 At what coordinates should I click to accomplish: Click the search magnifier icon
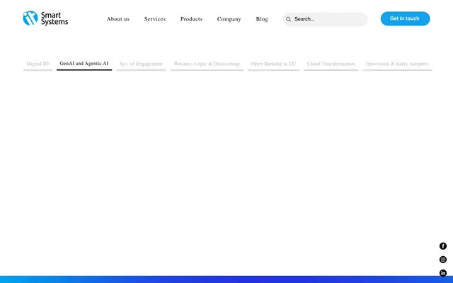coord(288,19)
